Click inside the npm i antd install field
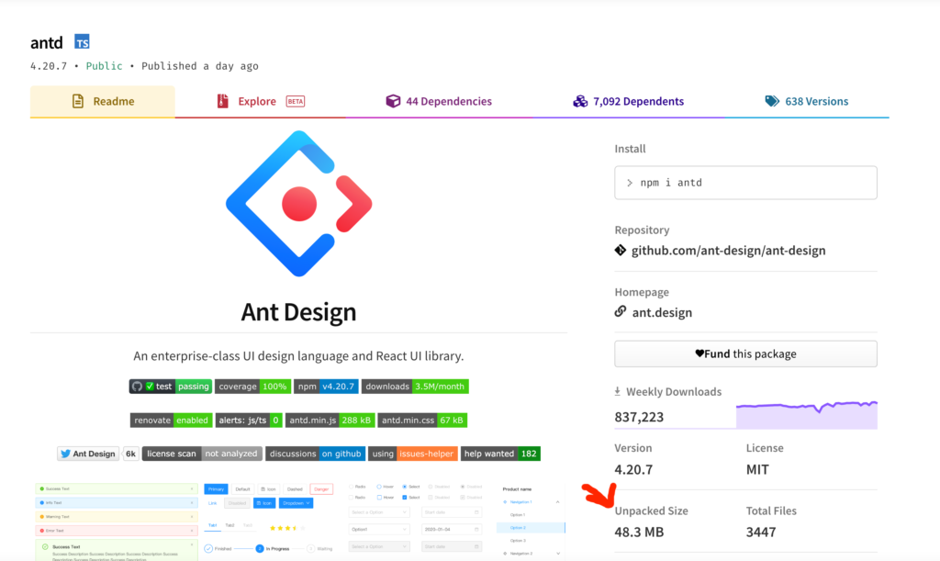This screenshot has width=940, height=561. tap(745, 182)
